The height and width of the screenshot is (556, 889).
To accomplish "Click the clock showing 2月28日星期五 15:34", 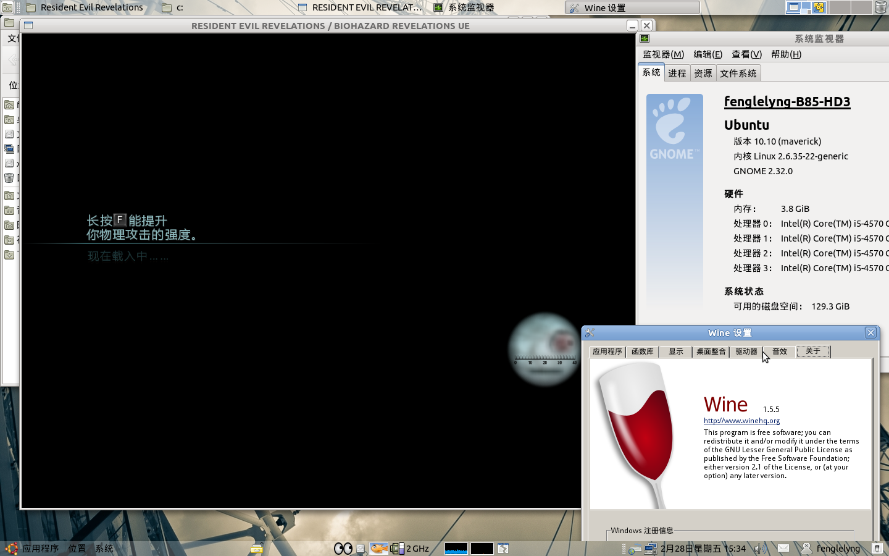I will pyautogui.click(x=703, y=549).
